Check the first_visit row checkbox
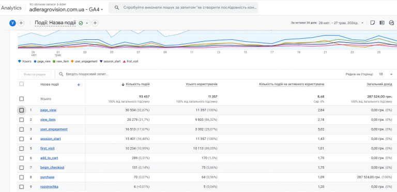Image resolution: width=397 pixels, height=192 pixels. pos(22,149)
